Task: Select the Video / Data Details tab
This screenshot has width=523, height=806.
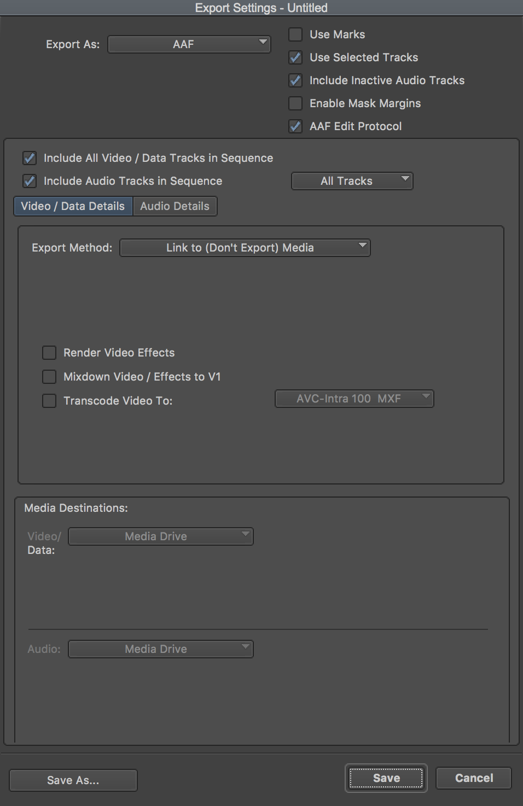Action: point(73,206)
